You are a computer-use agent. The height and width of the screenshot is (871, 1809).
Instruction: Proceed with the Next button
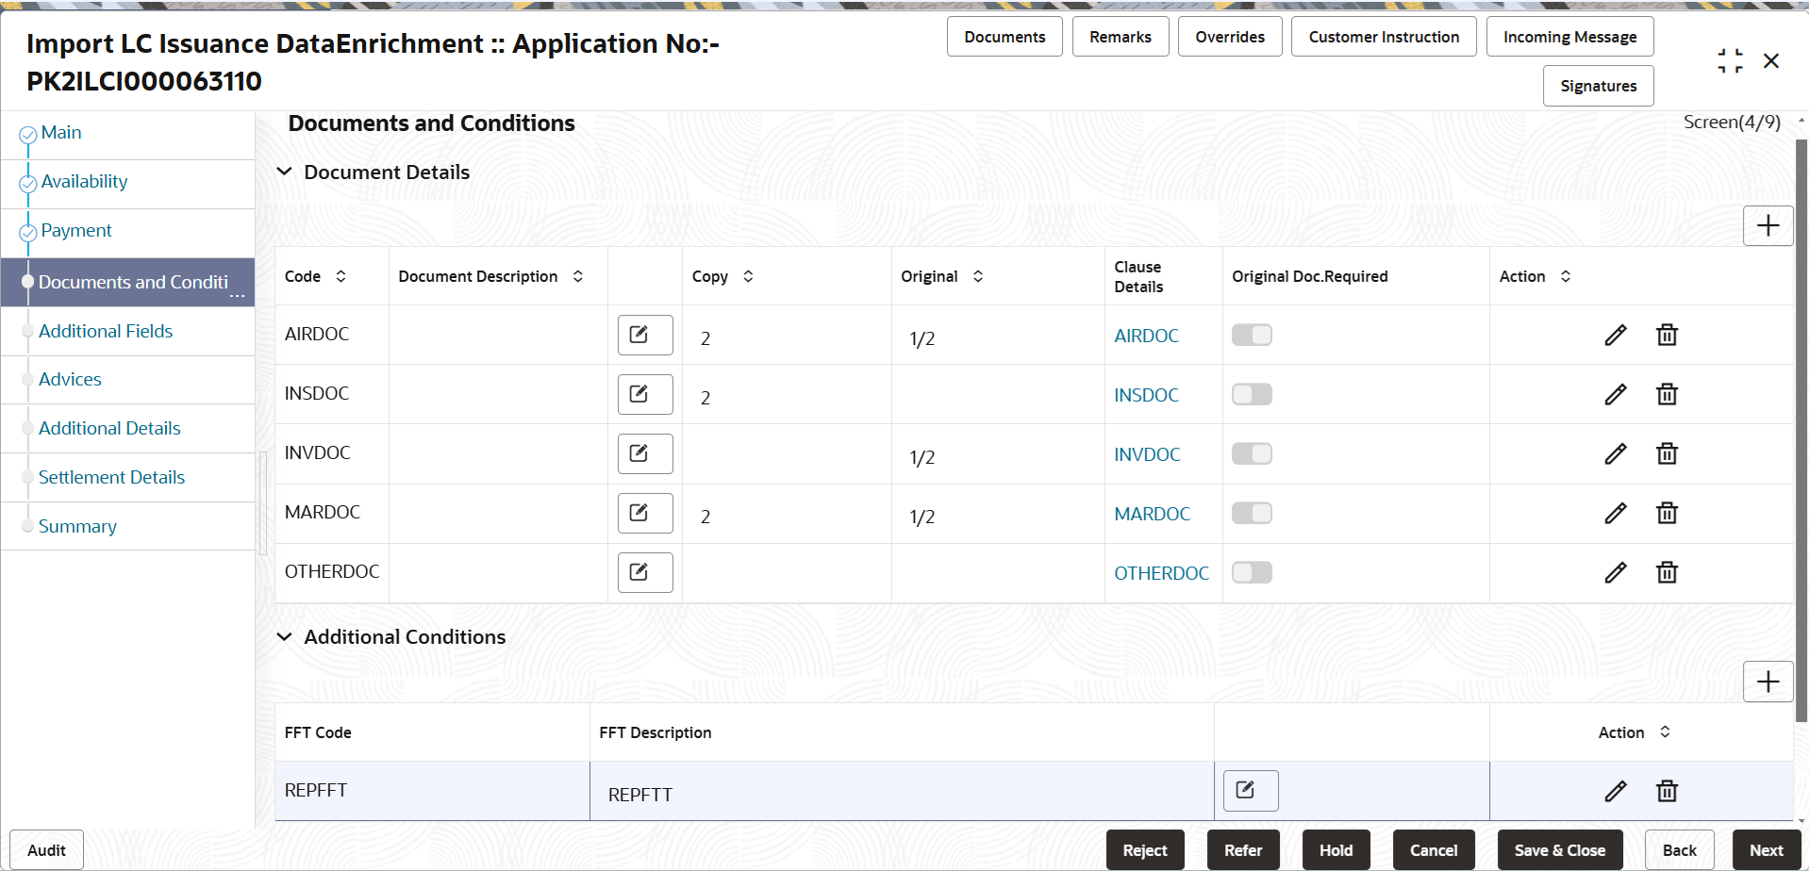1767,850
